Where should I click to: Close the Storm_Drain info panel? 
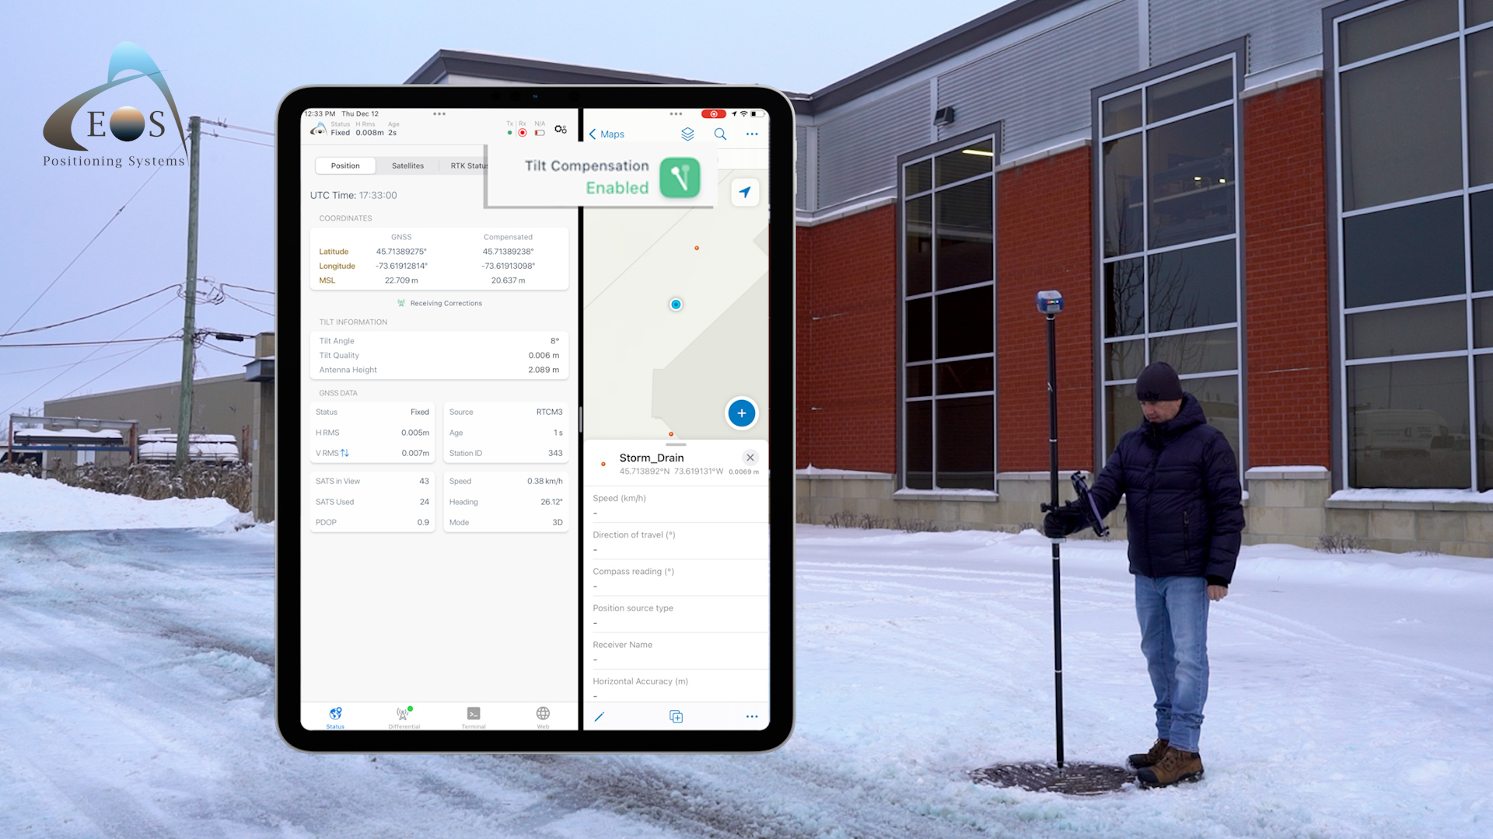tap(749, 458)
